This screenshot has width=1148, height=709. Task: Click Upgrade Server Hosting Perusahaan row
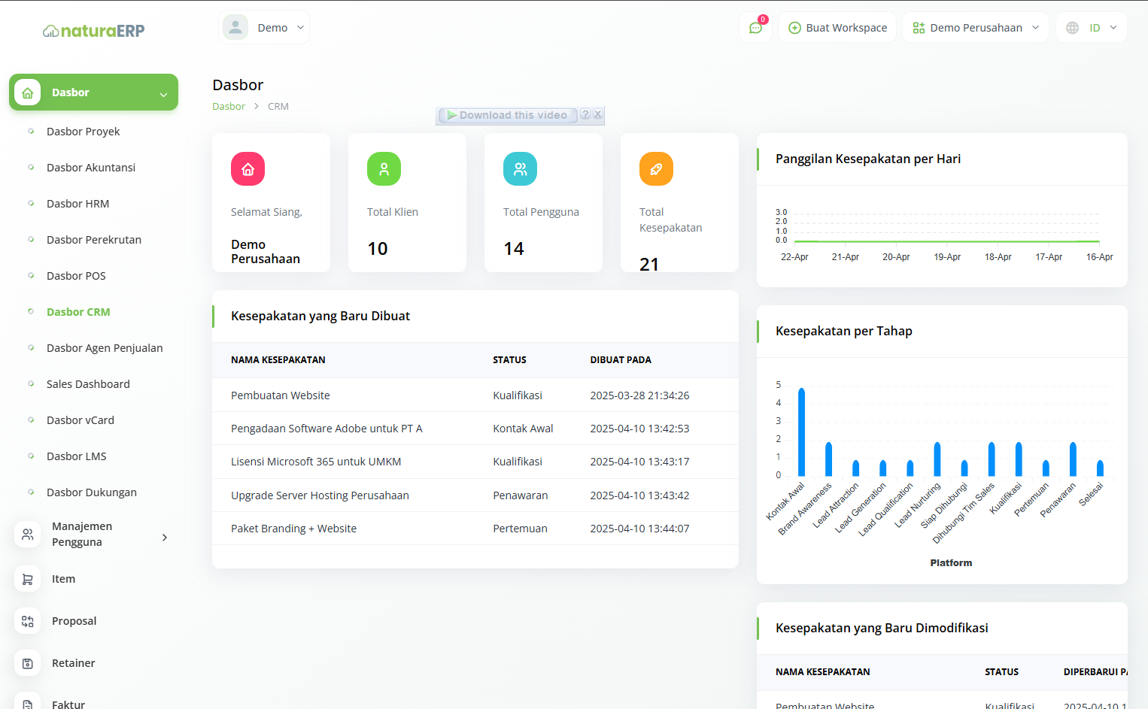475,495
